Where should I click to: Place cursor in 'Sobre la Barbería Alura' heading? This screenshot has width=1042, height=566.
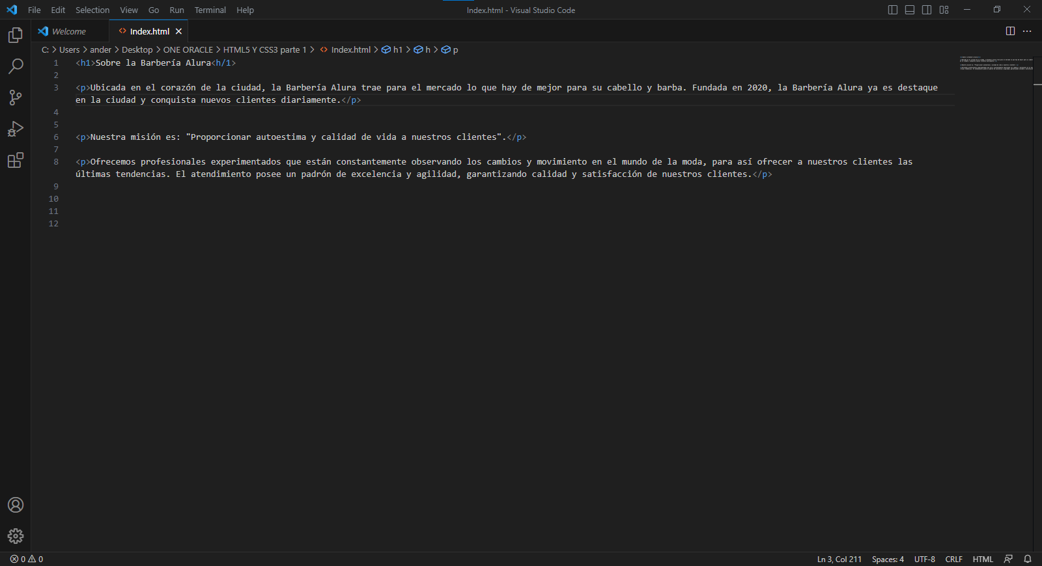(153, 63)
